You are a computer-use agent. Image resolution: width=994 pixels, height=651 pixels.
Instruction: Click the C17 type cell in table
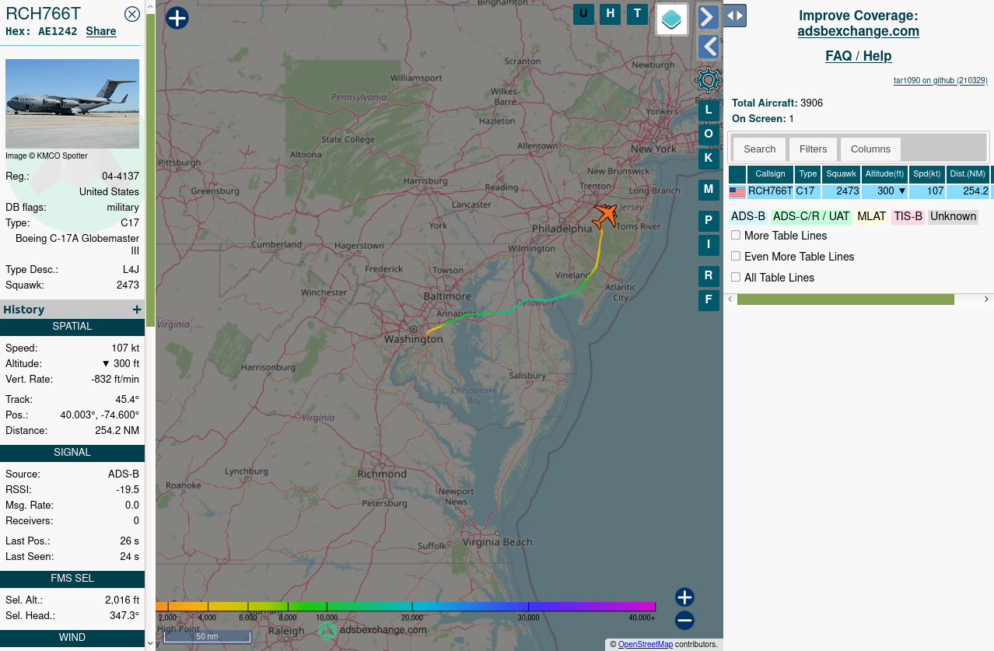click(x=808, y=191)
